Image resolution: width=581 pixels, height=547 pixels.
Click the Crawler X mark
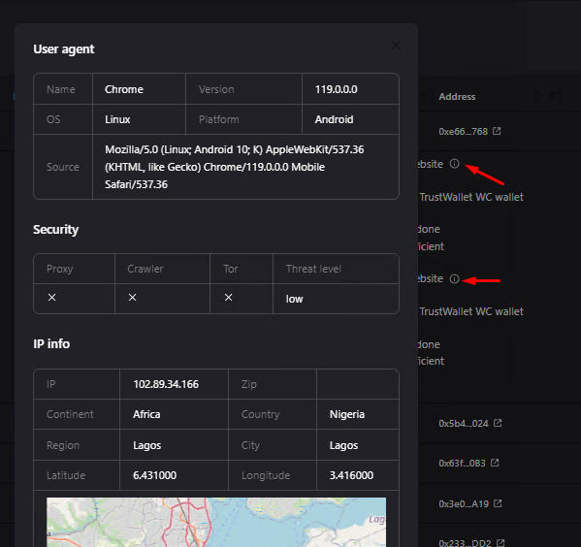[x=132, y=297]
